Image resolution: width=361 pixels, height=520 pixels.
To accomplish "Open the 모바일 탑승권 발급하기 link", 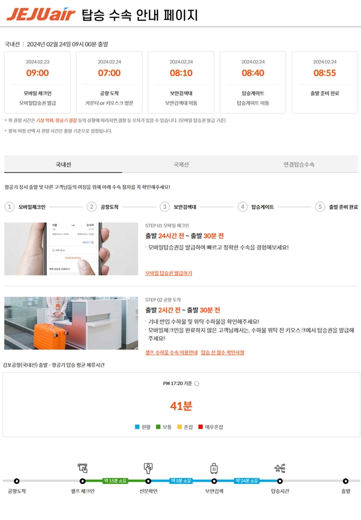I will pyautogui.click(x=169, y=273).
